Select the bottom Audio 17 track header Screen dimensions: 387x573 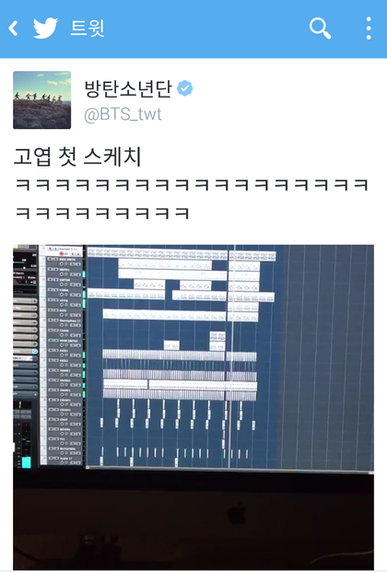click(x=64, y=460)
